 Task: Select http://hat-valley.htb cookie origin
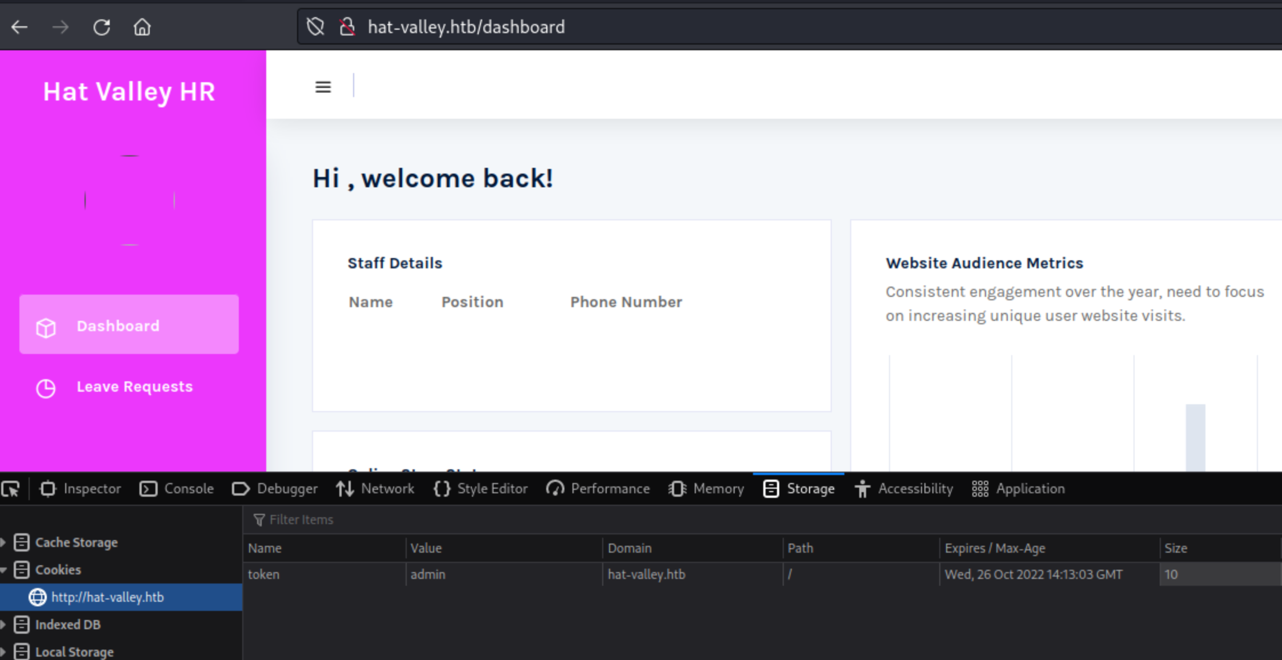(107, 597)
